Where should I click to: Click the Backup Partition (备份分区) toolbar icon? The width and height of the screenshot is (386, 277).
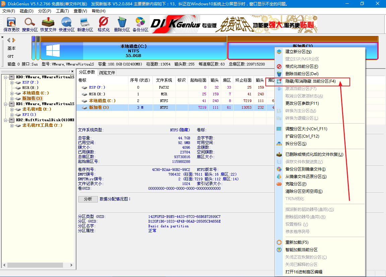[x=140, y=25]
